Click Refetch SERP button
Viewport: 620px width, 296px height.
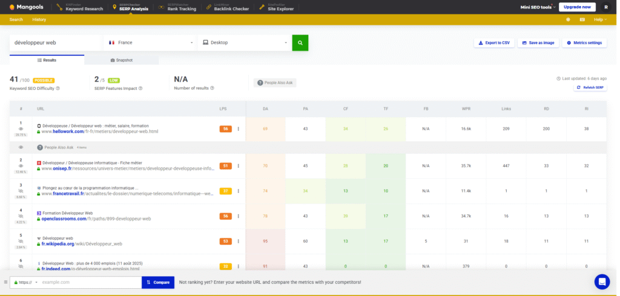tap(590, 87)
